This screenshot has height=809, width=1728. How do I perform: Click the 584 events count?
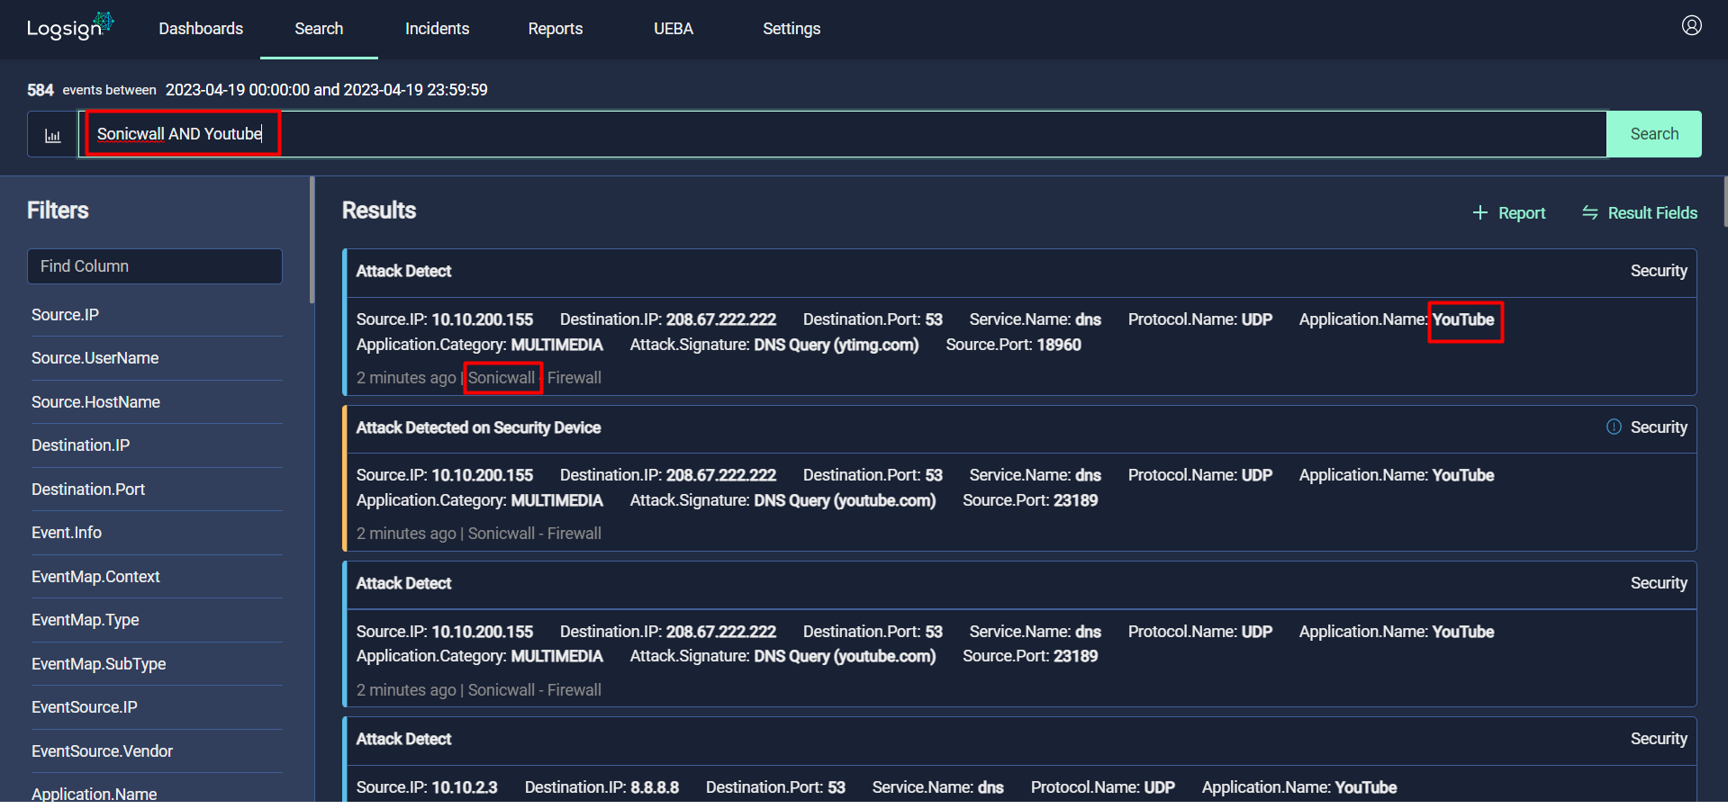coord(41,90)
